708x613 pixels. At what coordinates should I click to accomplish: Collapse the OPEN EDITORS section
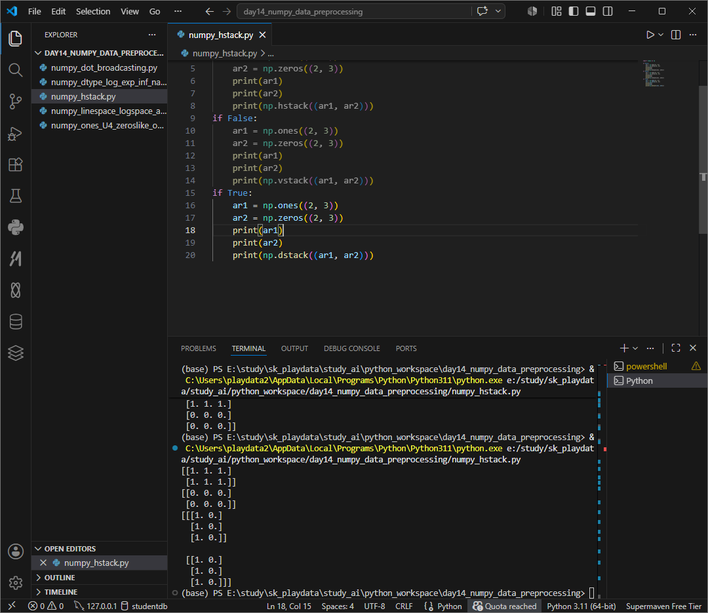tap(100, 549)
